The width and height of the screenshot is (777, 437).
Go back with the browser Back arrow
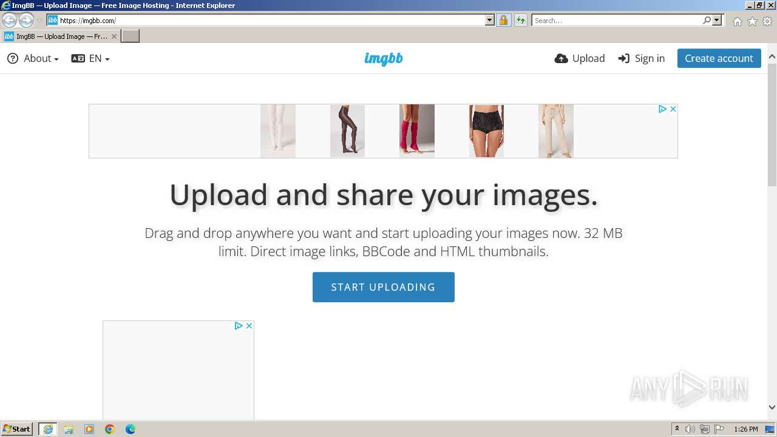pos(10,20)
